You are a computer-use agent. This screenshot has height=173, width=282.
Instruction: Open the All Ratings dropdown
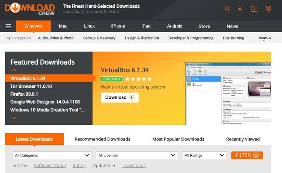pos(205,155)
